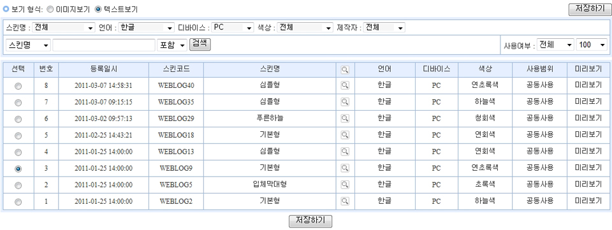The image size is (612, 230).
Task: Select 이미지보기 view format radio
Action: coord(50,9)
